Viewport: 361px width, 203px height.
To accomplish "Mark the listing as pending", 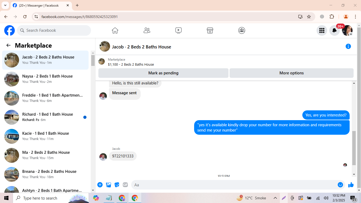I will coord(163,73).
